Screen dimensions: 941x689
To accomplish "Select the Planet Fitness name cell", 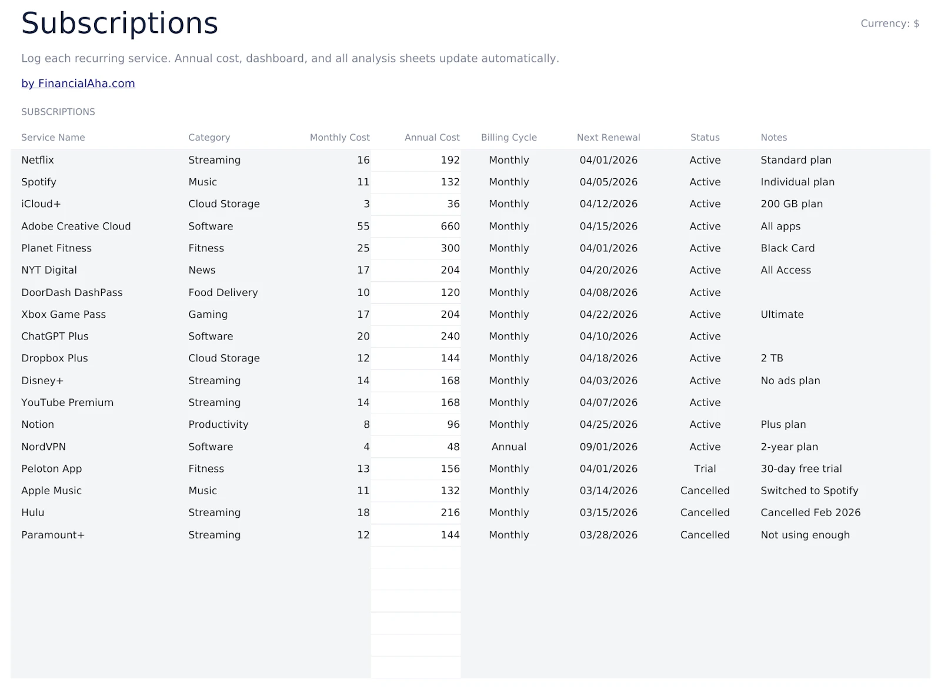I will pyautogui.click(x=56, y=248).
